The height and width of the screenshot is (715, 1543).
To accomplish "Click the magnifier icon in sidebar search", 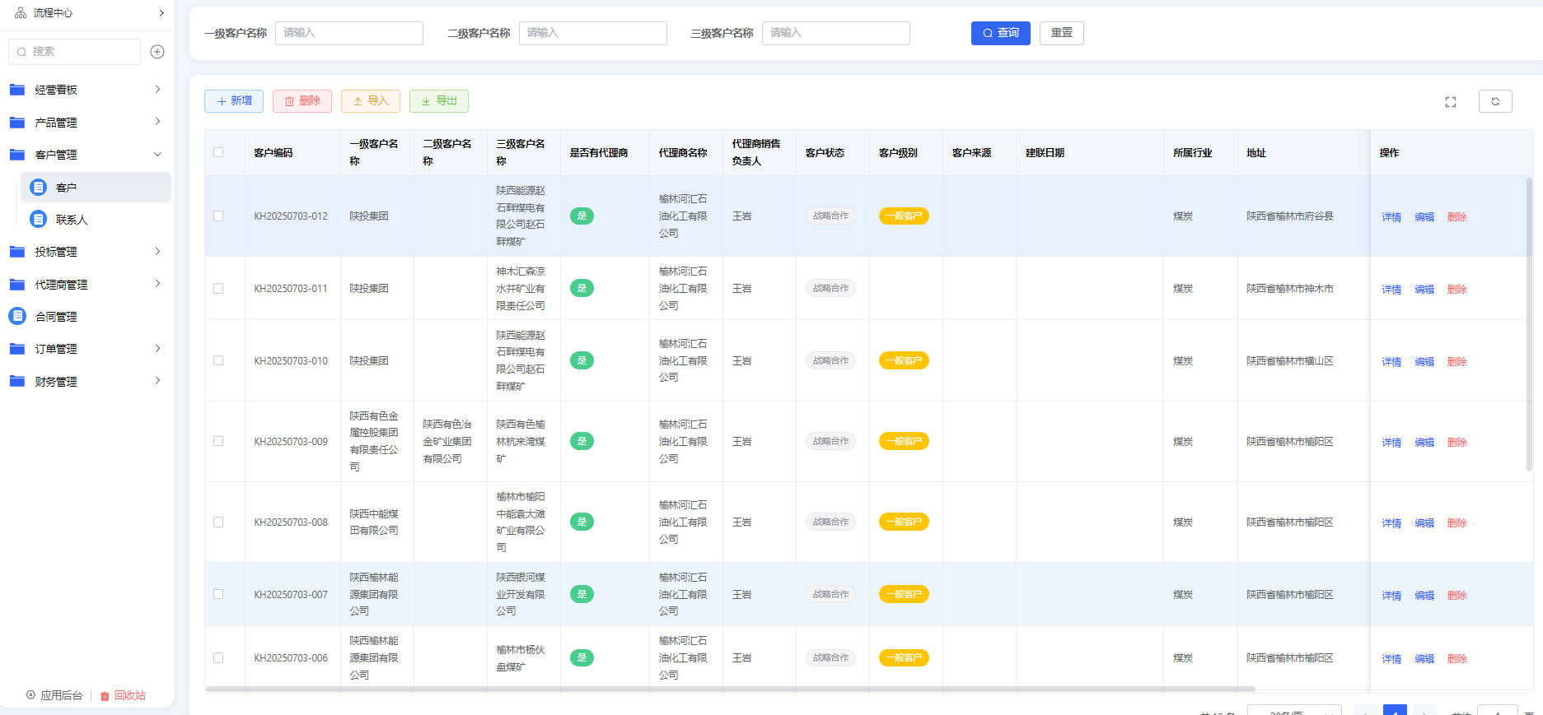I will (x=21, y=52).
